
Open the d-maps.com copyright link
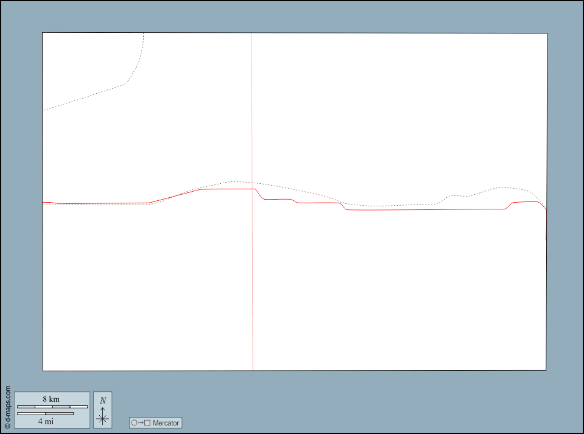click(x=7, y=407)
